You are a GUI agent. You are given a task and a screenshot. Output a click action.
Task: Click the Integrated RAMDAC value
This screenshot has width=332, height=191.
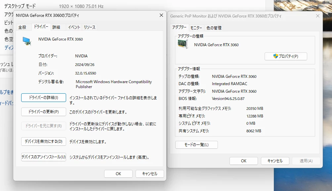point(229,84)
